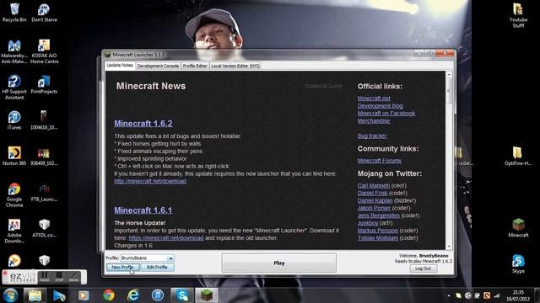Viewport: 540px width, 303px height.
Task: Click the Log Out button
Action: point(424,268)
